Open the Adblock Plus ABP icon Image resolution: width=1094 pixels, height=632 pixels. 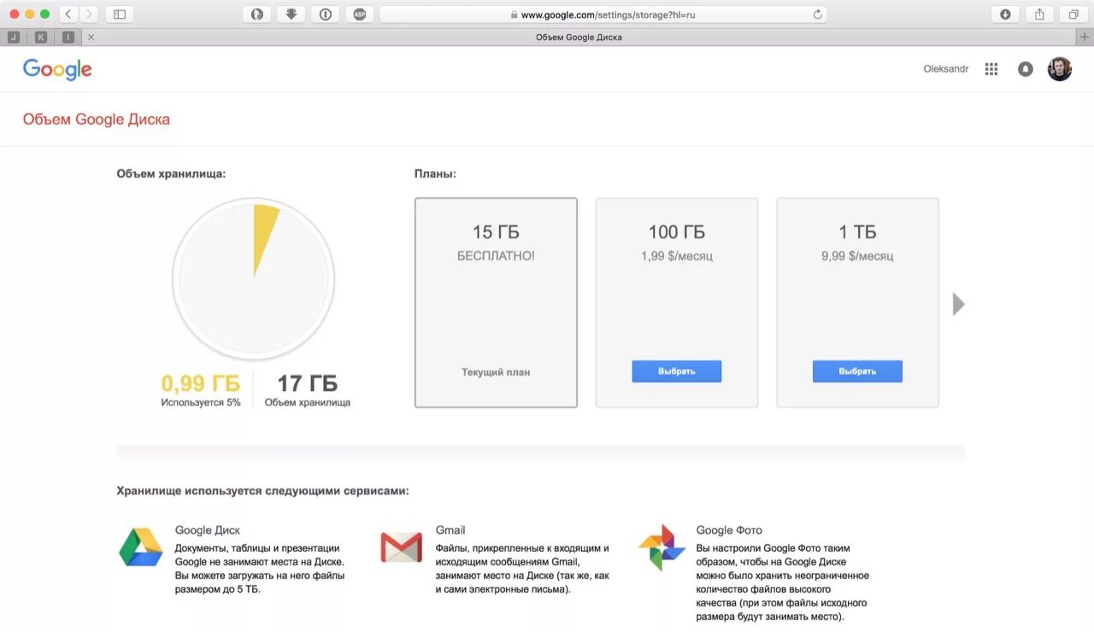click(x=360, y=15)
